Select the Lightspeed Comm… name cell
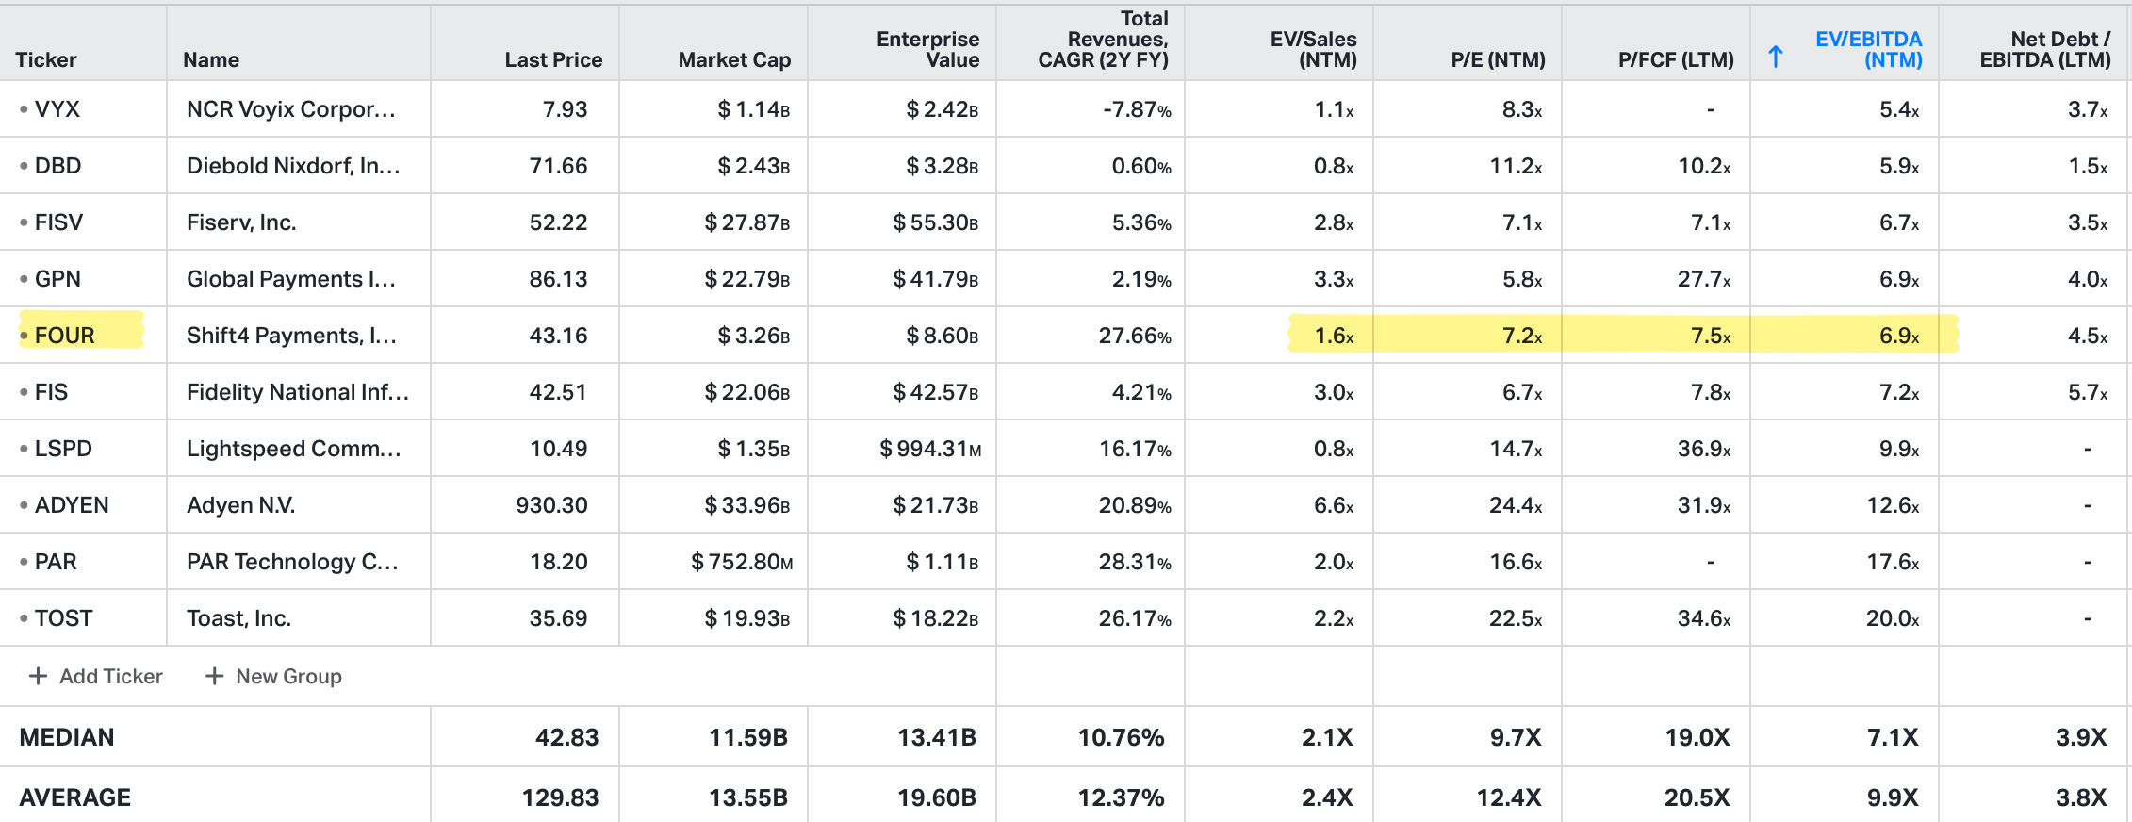Image resolution: width=2132 pixels, height=822 pixels. point(294,449)
